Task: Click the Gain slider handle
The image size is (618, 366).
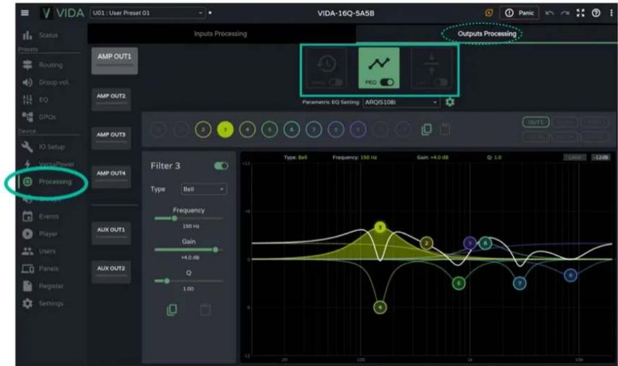Action: tap(216, 250)
